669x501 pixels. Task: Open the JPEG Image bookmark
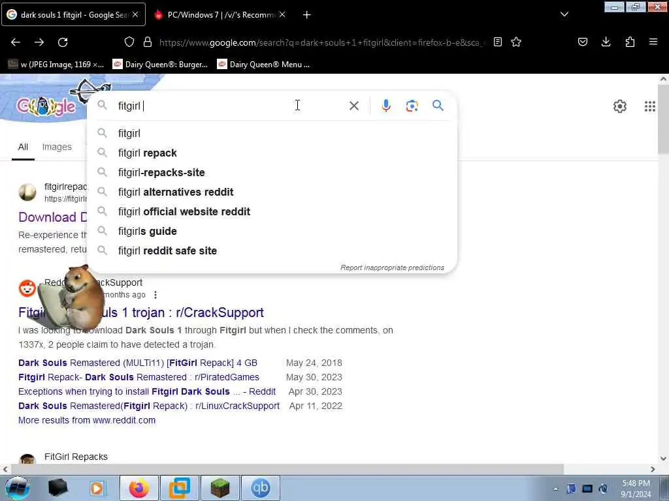pyautogui.click(x=56, y=65)
